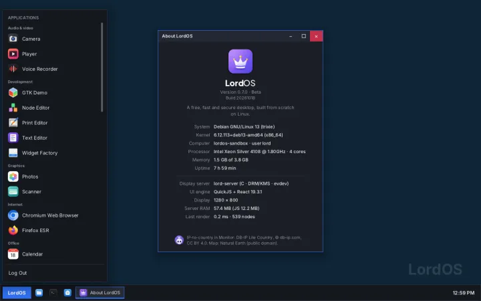Screen dimensions: 481x301
Task: Click the kernel value 6.12.113+deb13-amd64
Action: (248, 135)
